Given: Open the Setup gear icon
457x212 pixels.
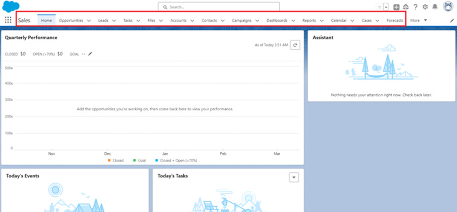Looking at the screenshot, I should coord(425,7).
